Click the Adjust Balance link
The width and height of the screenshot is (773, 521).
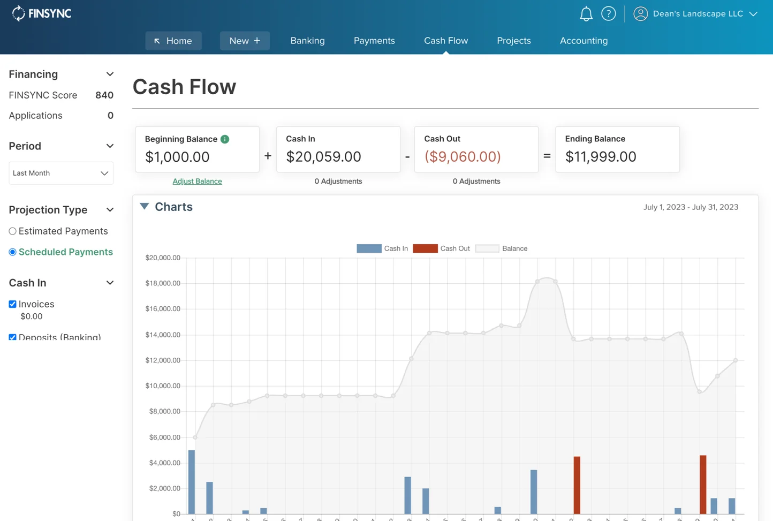click(197, 182)
